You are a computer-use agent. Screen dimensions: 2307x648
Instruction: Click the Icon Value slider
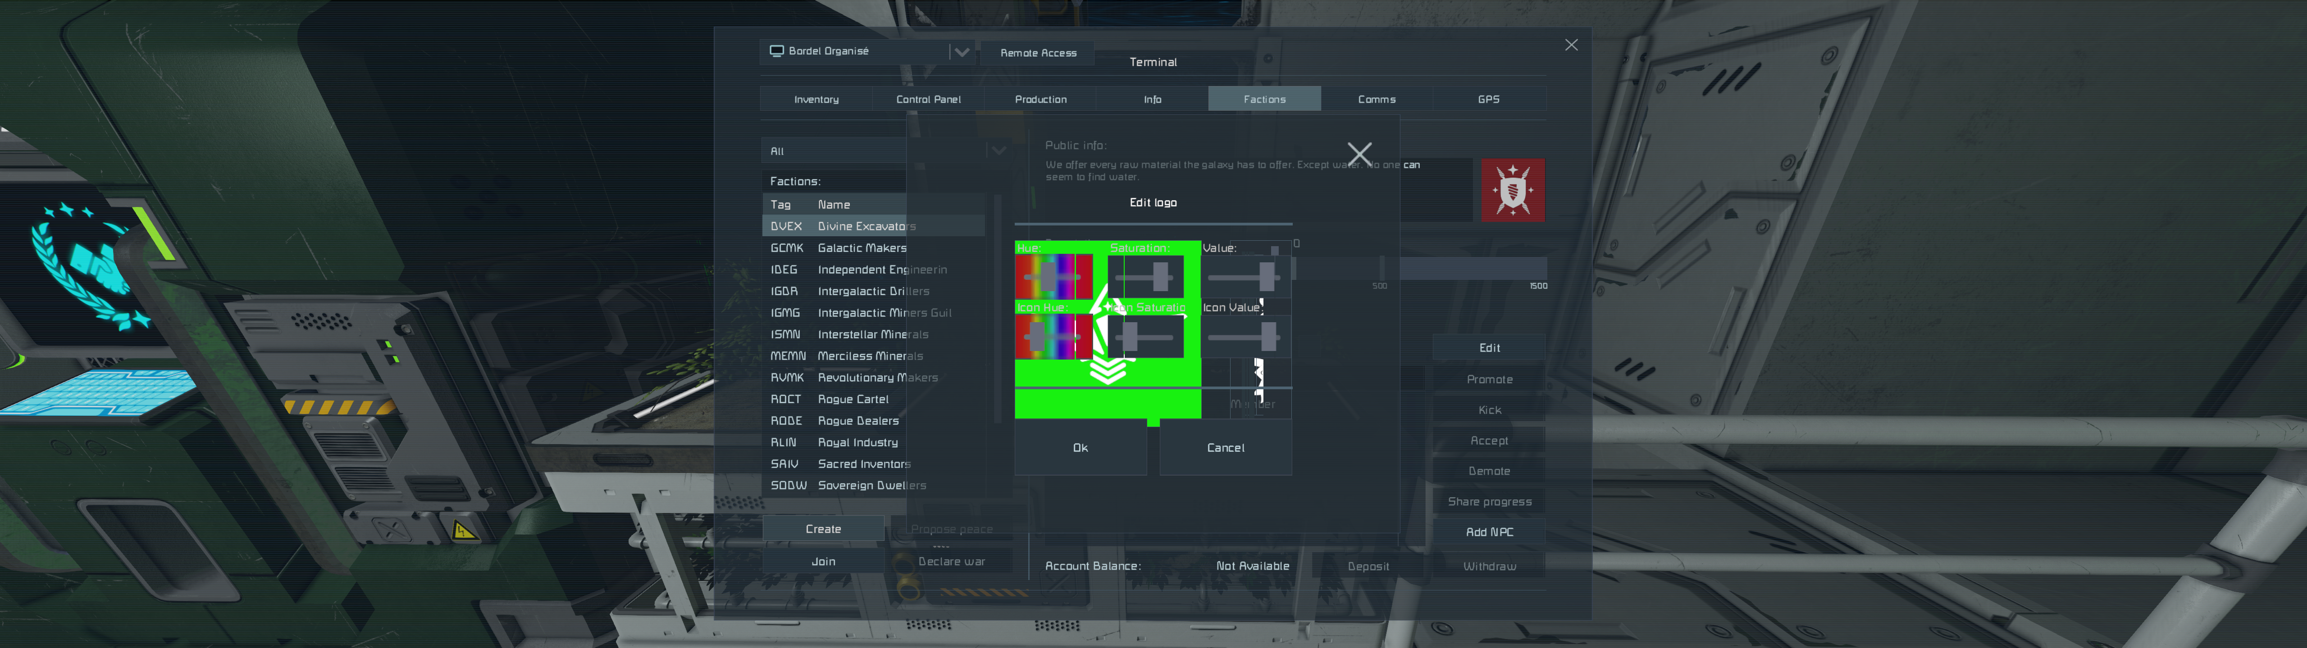[x=1268, y=337]
